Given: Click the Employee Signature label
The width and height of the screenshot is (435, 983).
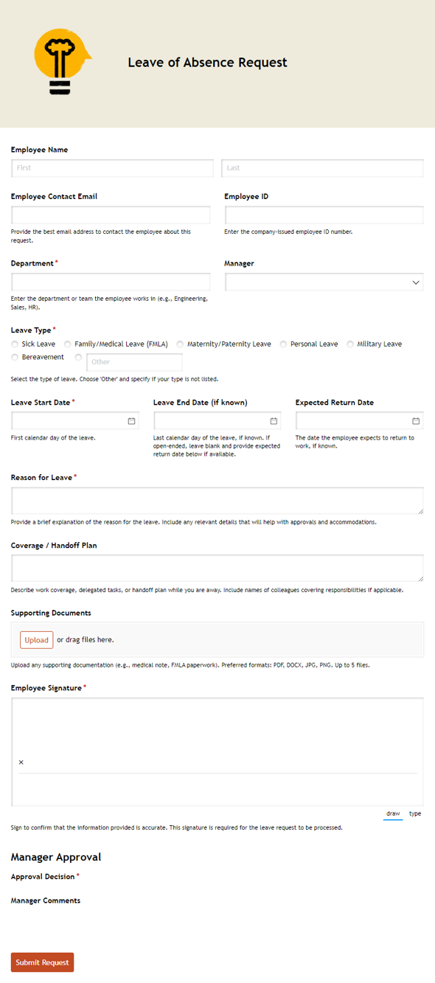Looking at the screenshot, I should (46, 688).
